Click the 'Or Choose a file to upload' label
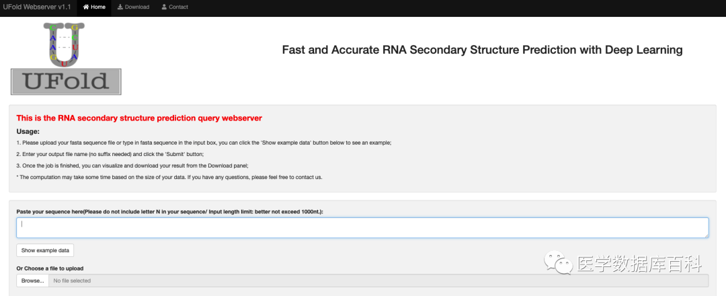726x296 pixels. [x=50, y=268]
